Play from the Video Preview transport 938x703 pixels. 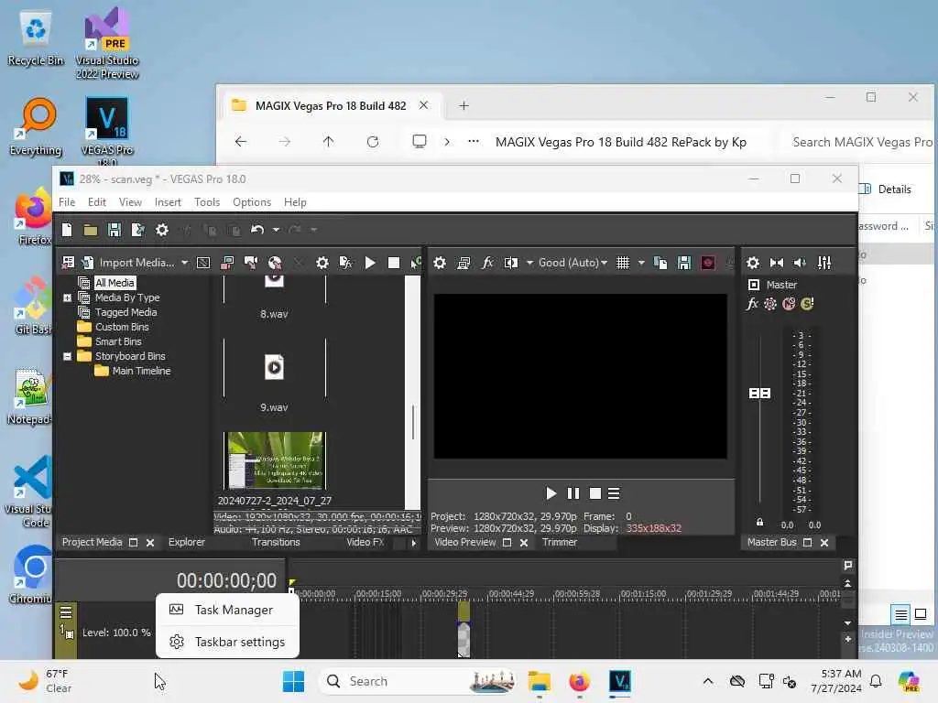click(x=551, y=493)
